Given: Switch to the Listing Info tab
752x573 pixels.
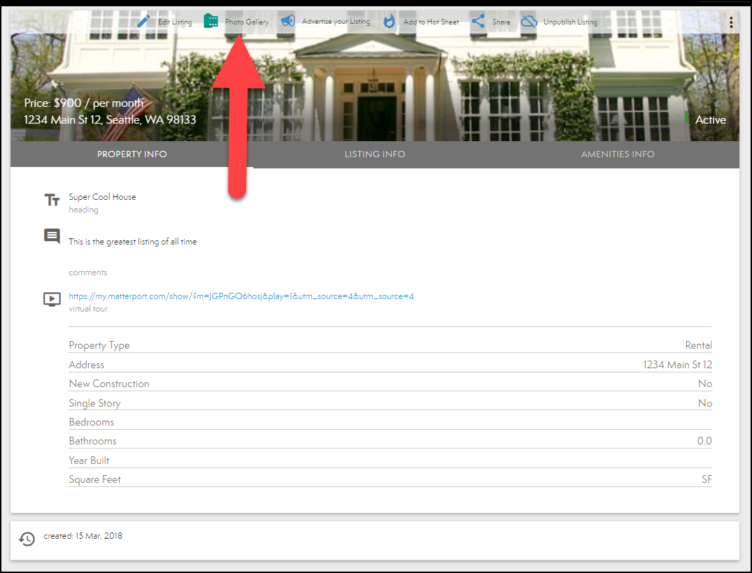Looking at the screenshot, I should tap(374, 154).
